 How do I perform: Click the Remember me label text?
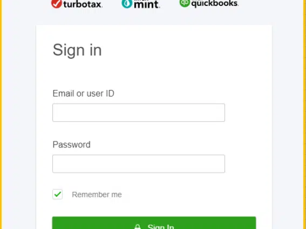pyautogui.click(x=97, y=194)
